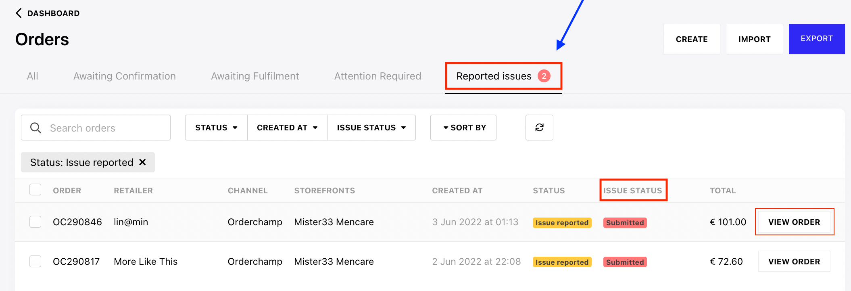The image size is (851, 291).
Task: Click the search magnifier icon
Action: click(x=35, y=128)
